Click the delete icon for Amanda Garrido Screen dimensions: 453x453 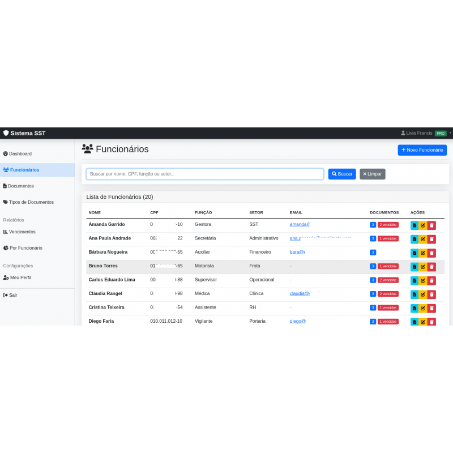pos(431,225)
